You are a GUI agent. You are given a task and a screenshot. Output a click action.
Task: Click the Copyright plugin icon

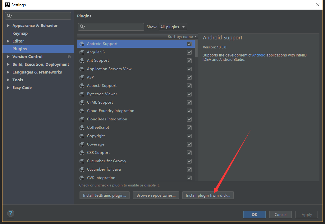tap(82, 136)
